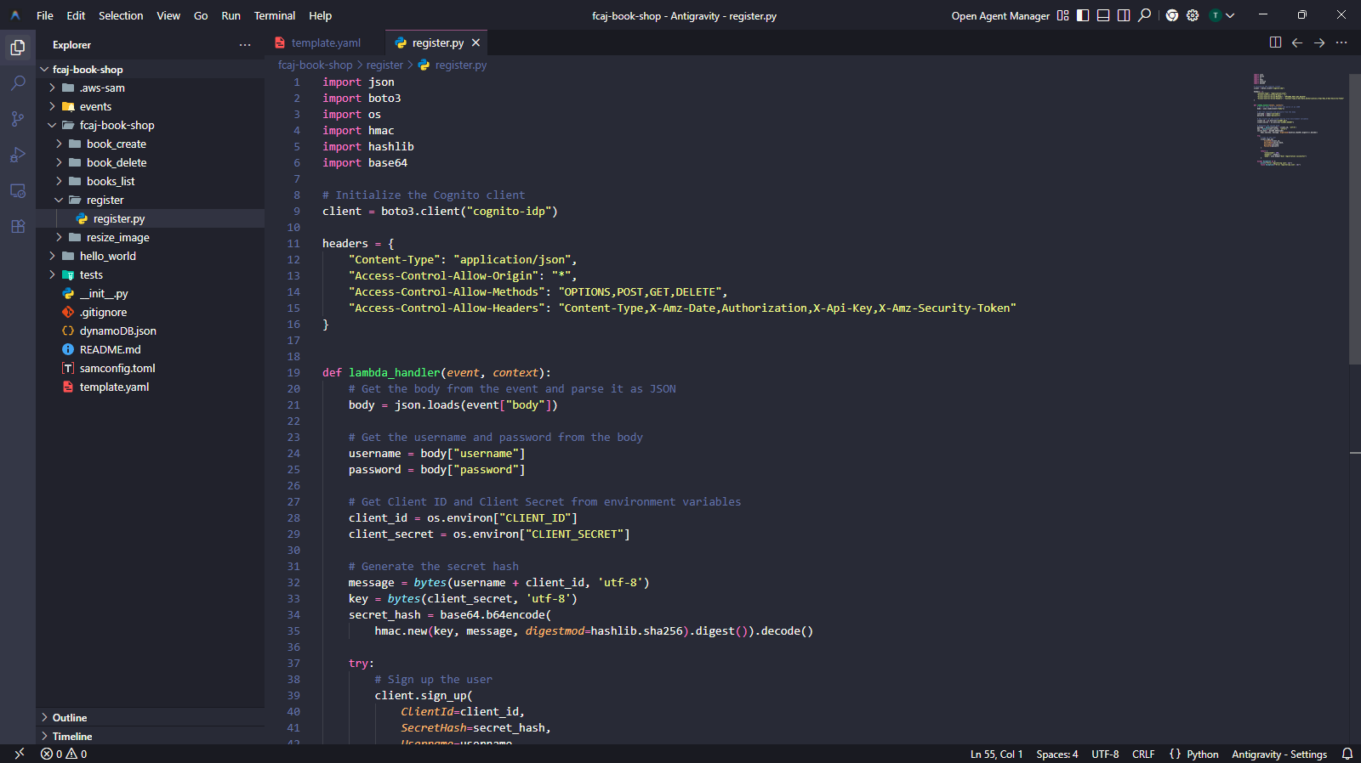Click the Python icon in breadcrumb
Image resolution: width=1361 pixels, height=763 pixels.
[x=424, y=65]
